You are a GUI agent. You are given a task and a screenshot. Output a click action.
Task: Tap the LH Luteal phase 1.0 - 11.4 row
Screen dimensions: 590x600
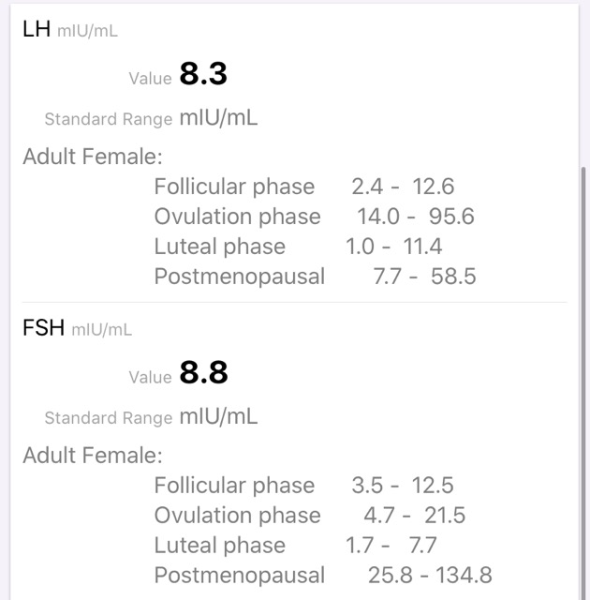click(x=298, y=247)
